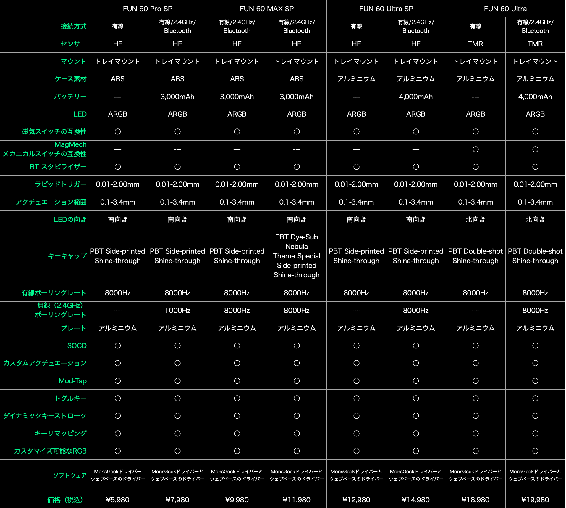Click the 無線（2.4GHz）ポーリングレート row label
The width and height of the screenshot is (566, 508).
point(60,310)
